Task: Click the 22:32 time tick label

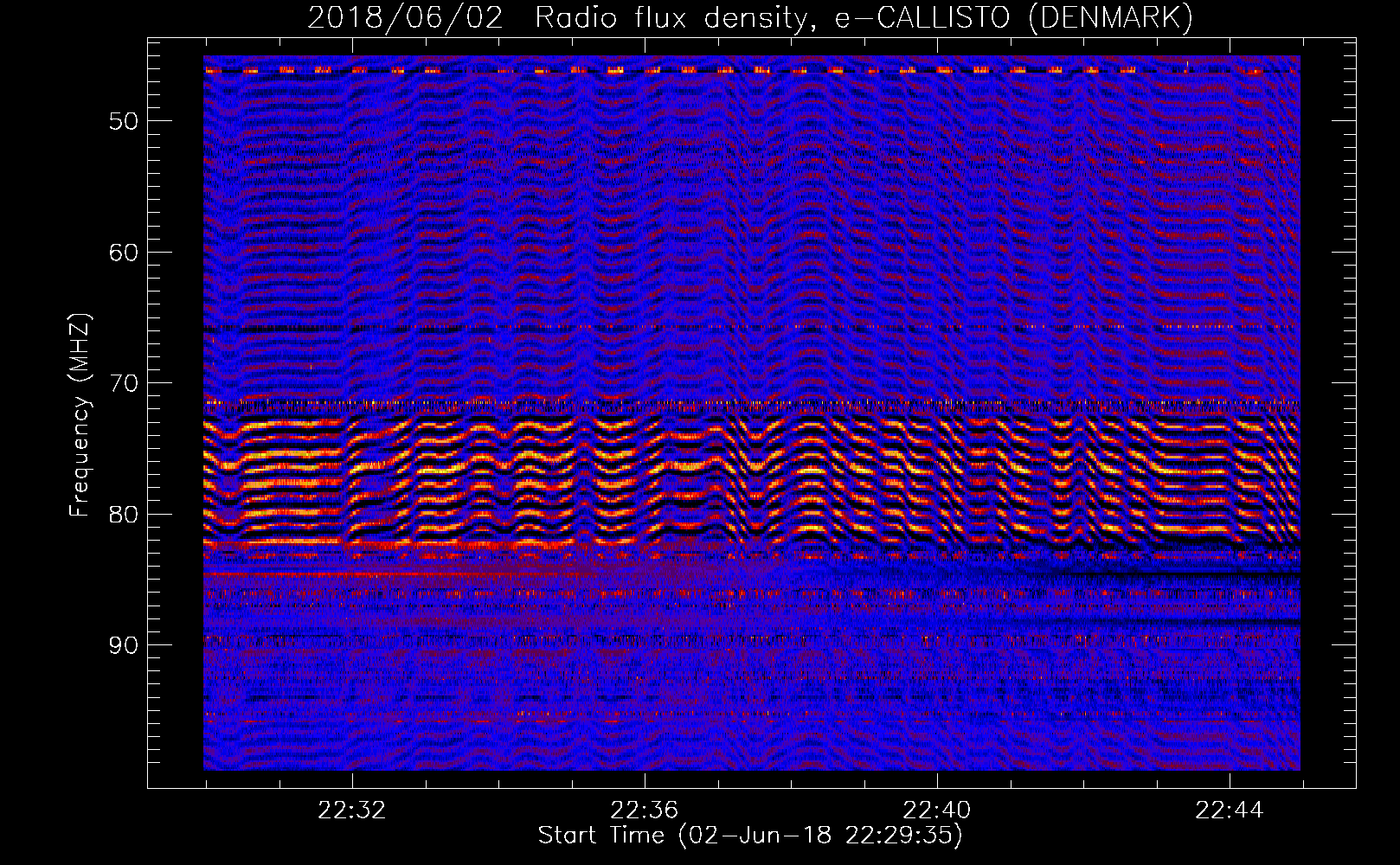Action: pos(352,811)
